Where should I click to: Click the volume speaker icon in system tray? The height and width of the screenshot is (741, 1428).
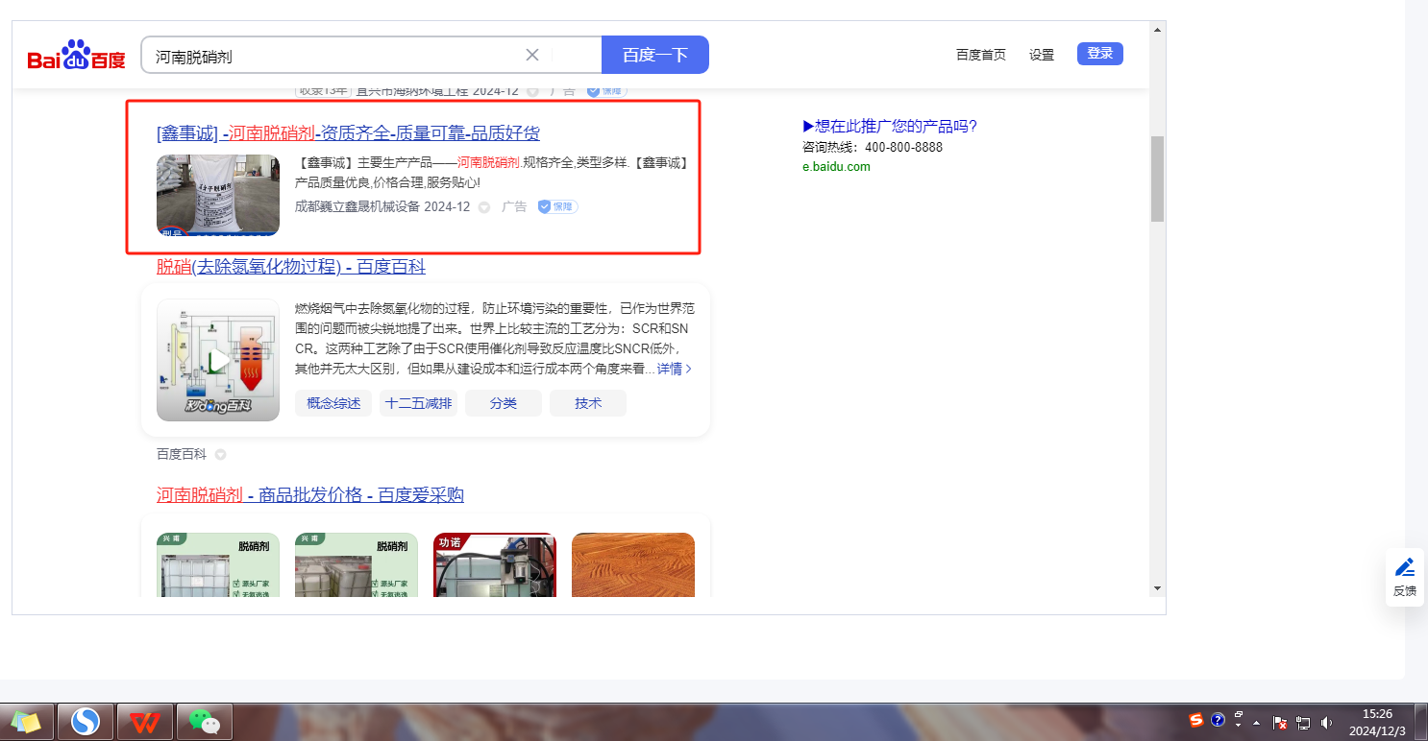(x=1327, y=723)
